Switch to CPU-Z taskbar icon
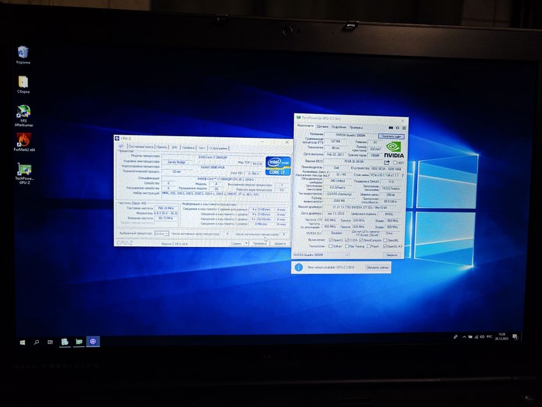Image resolution: width=542 pixels, height=407 pixels. [92, 342]
